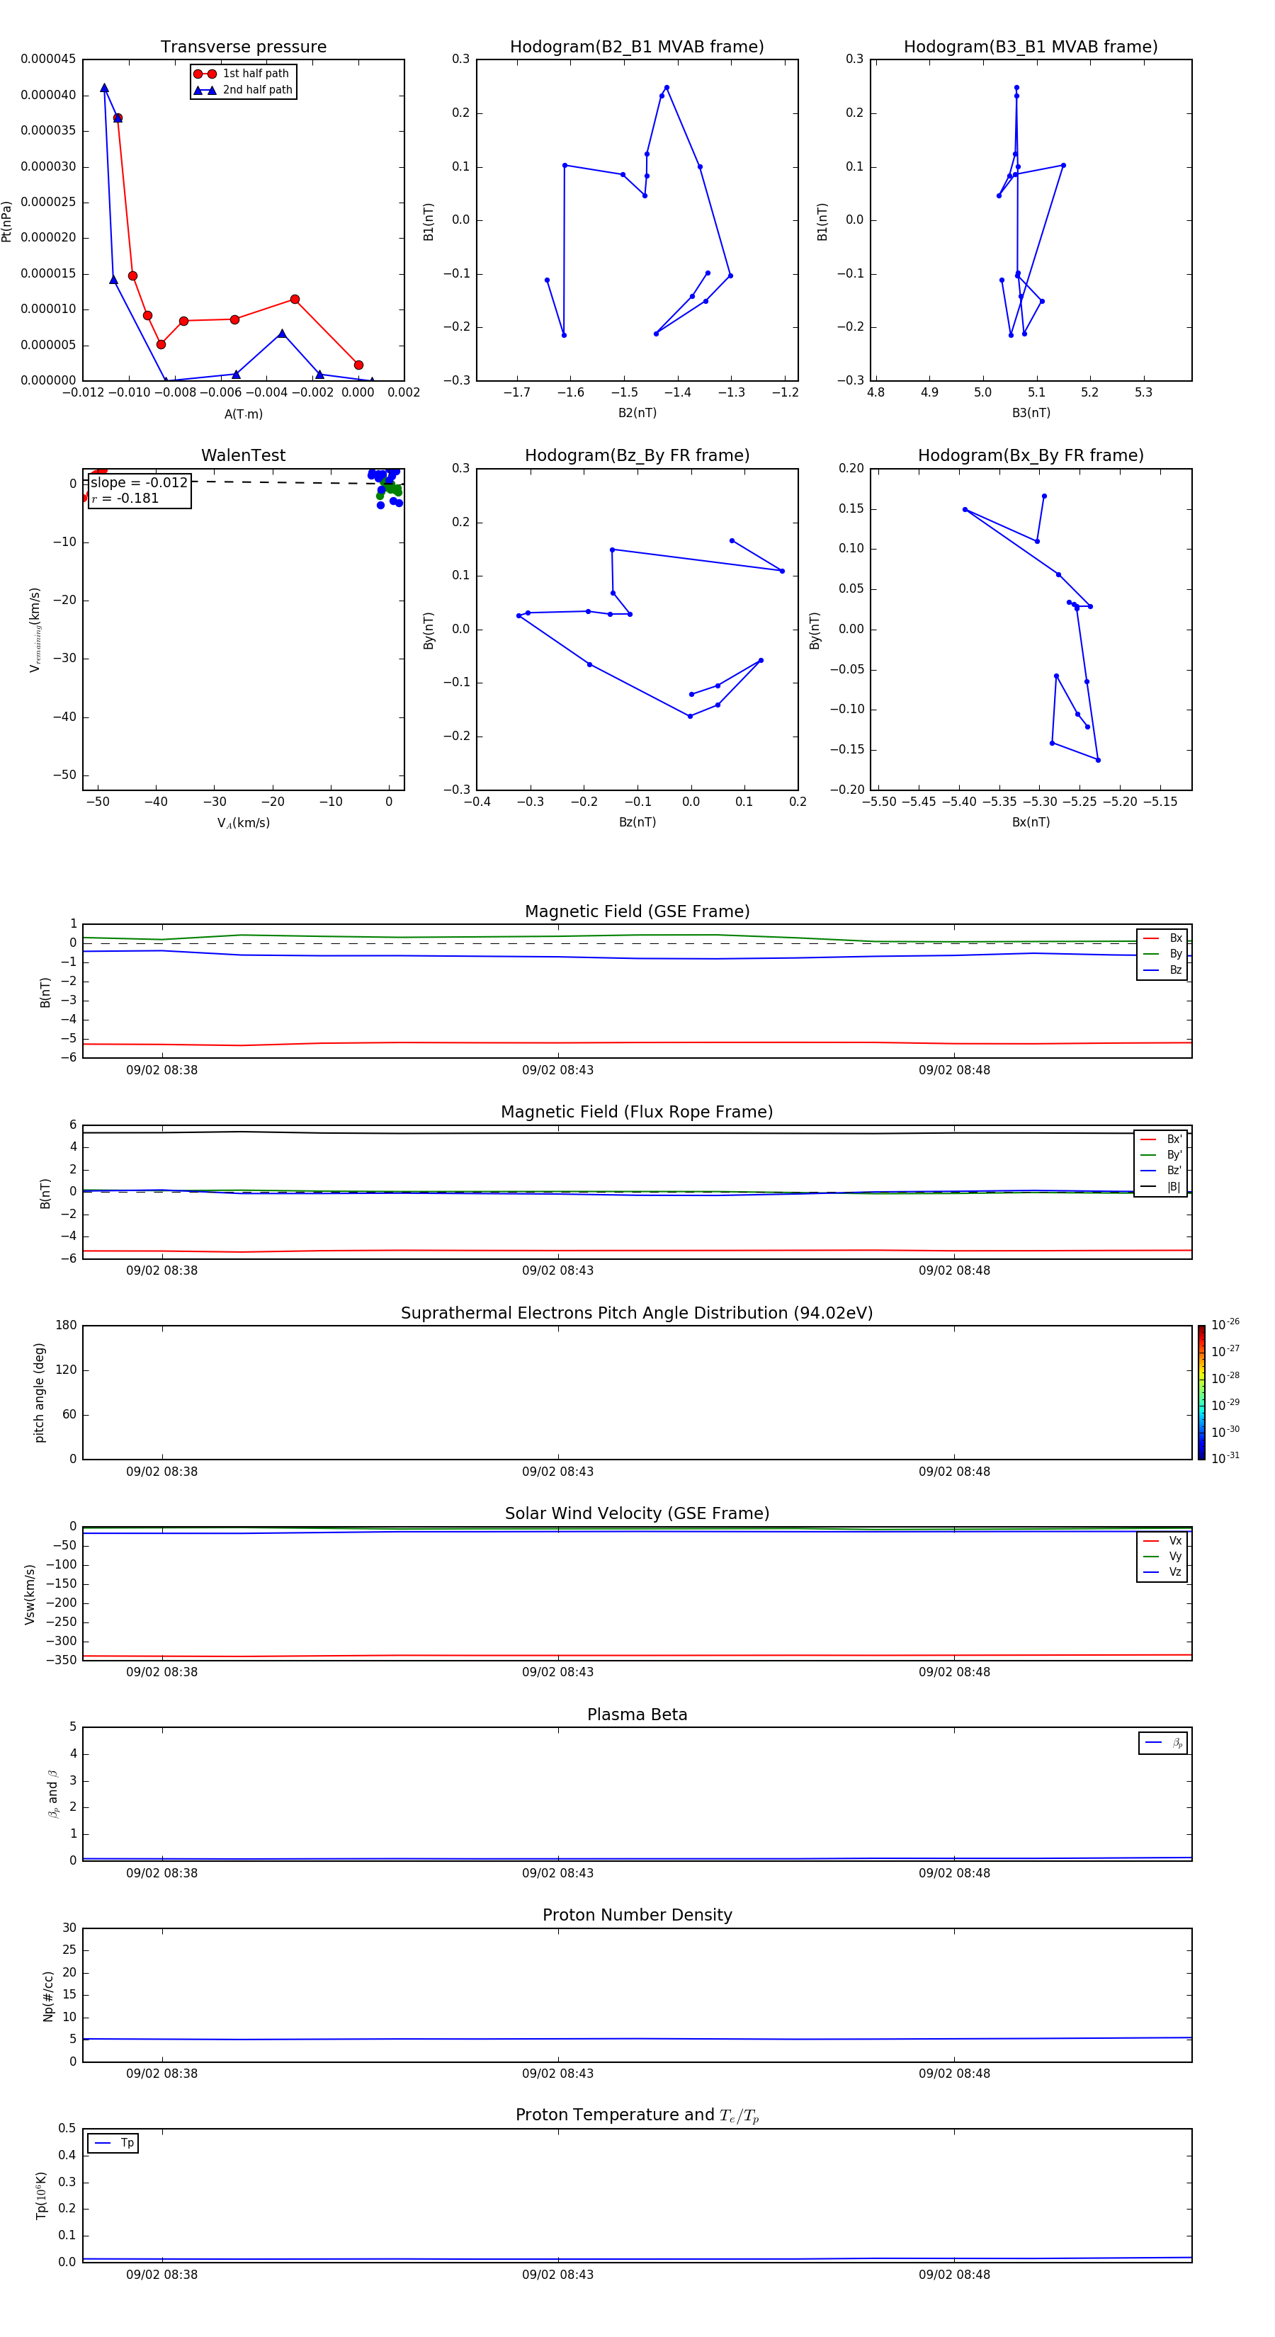Click the 'Hodogram(B3_B1 MVAB frame)' title
The height and width of the screenshot is (2337, 1275).
1031,47
